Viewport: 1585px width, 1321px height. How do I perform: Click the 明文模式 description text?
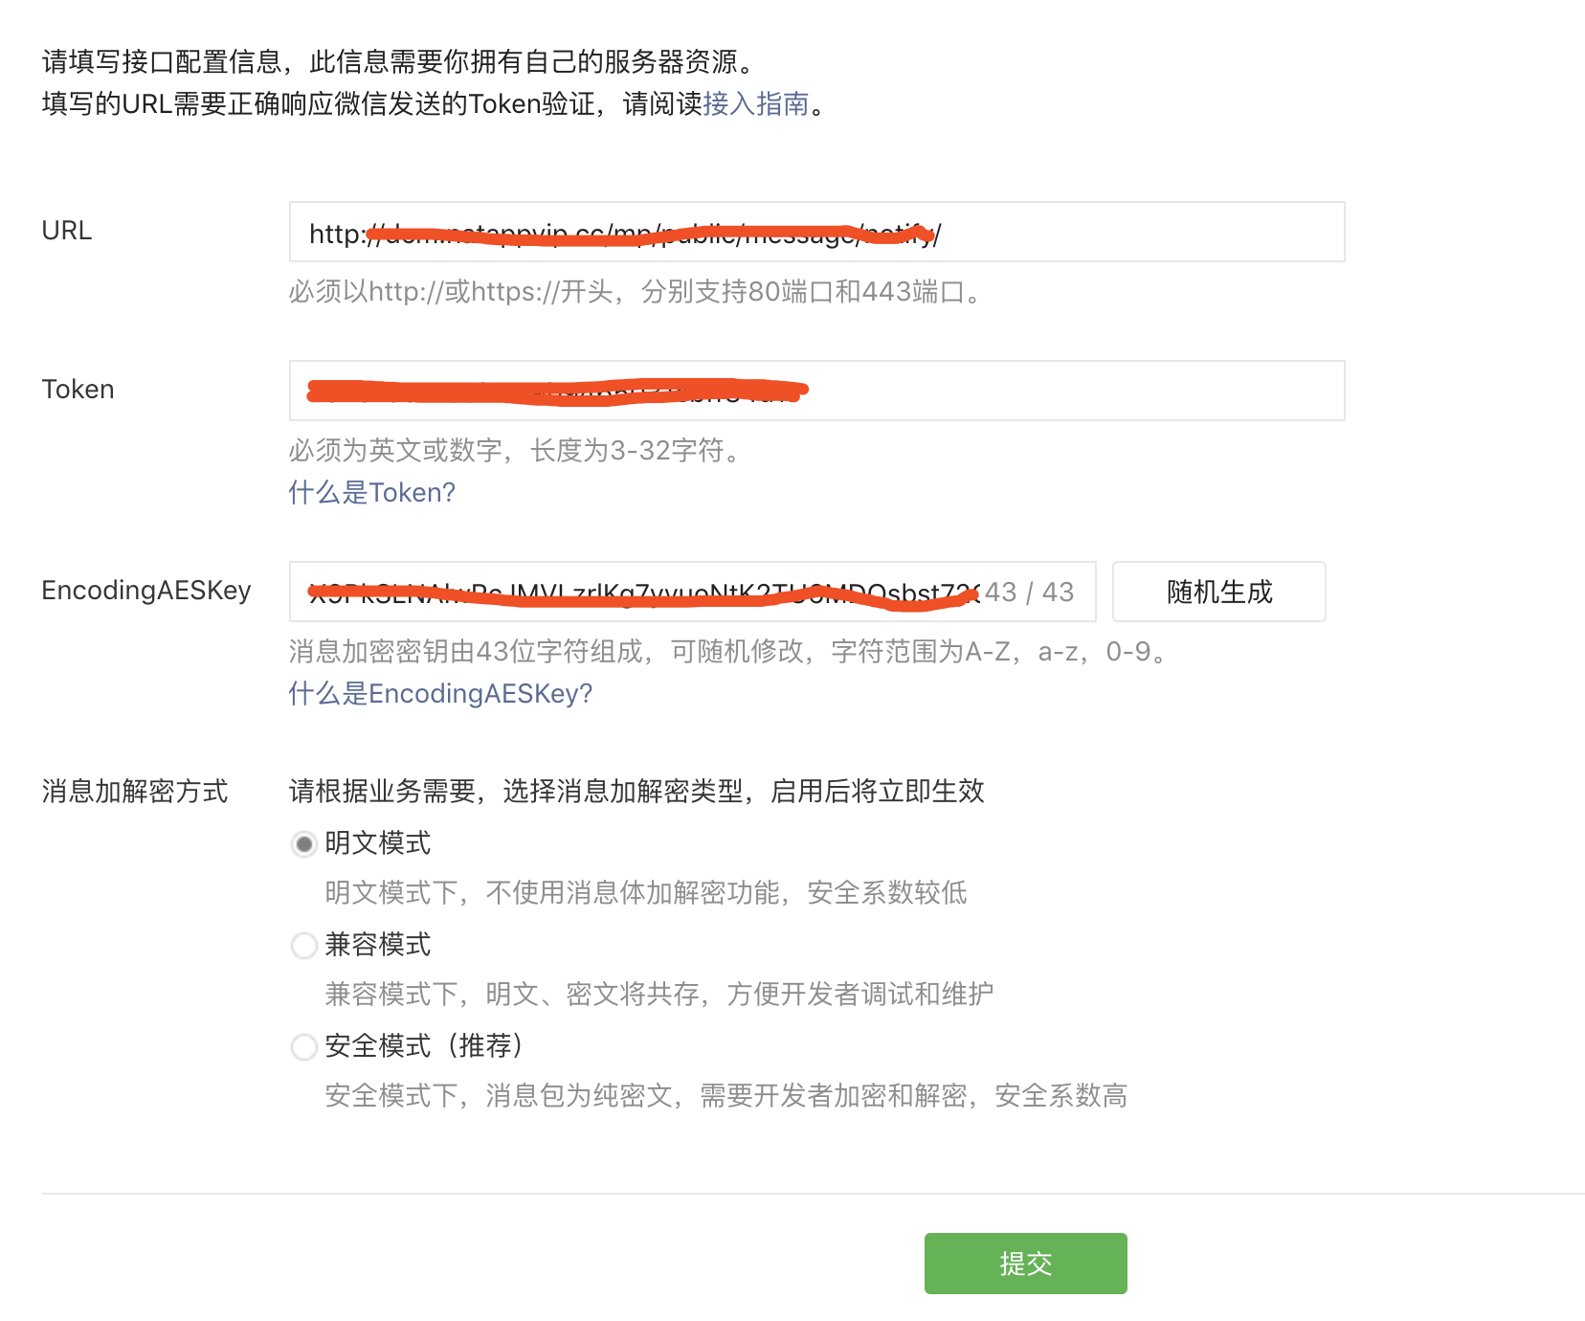tap(646, 892)
